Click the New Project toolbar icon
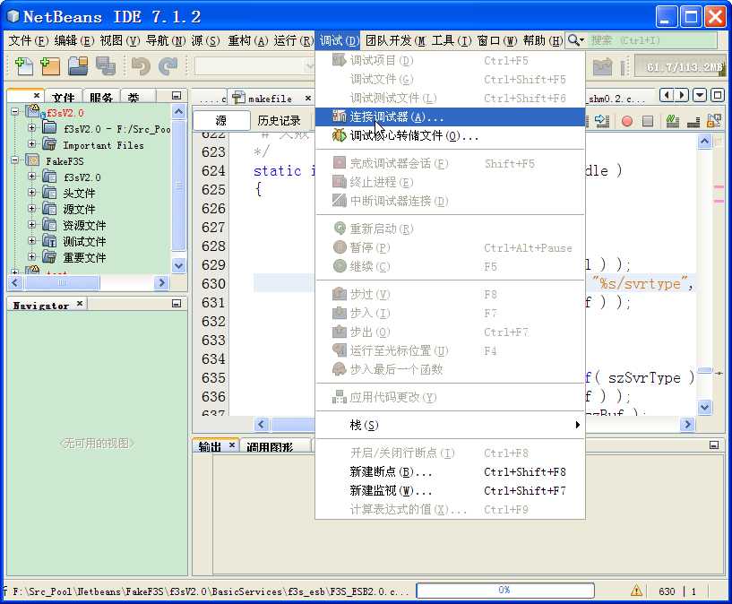 (x=50, y=66)
